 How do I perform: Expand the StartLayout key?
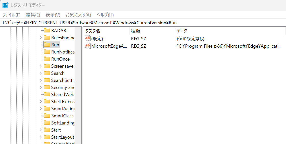tap(41, 137)
